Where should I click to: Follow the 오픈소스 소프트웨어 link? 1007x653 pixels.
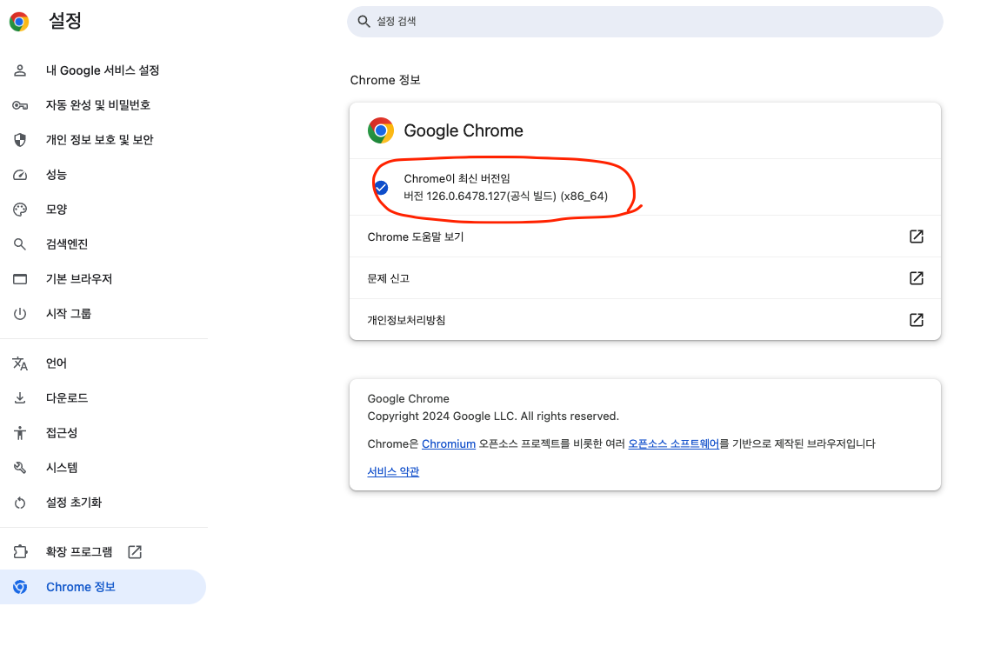[673, 443]
